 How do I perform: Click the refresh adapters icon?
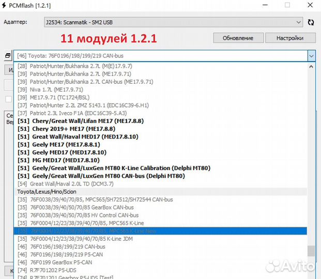pyautogui.click(x=311, y=22)
